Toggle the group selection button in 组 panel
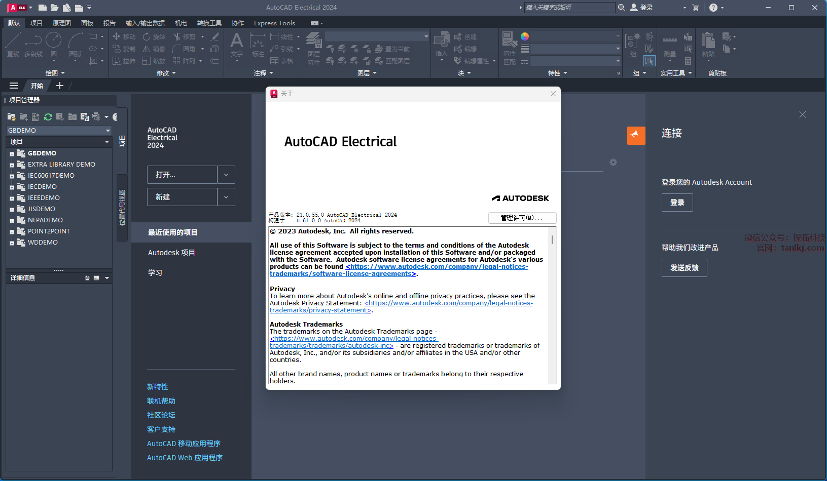The image size is (827, 481). [649, 61]
